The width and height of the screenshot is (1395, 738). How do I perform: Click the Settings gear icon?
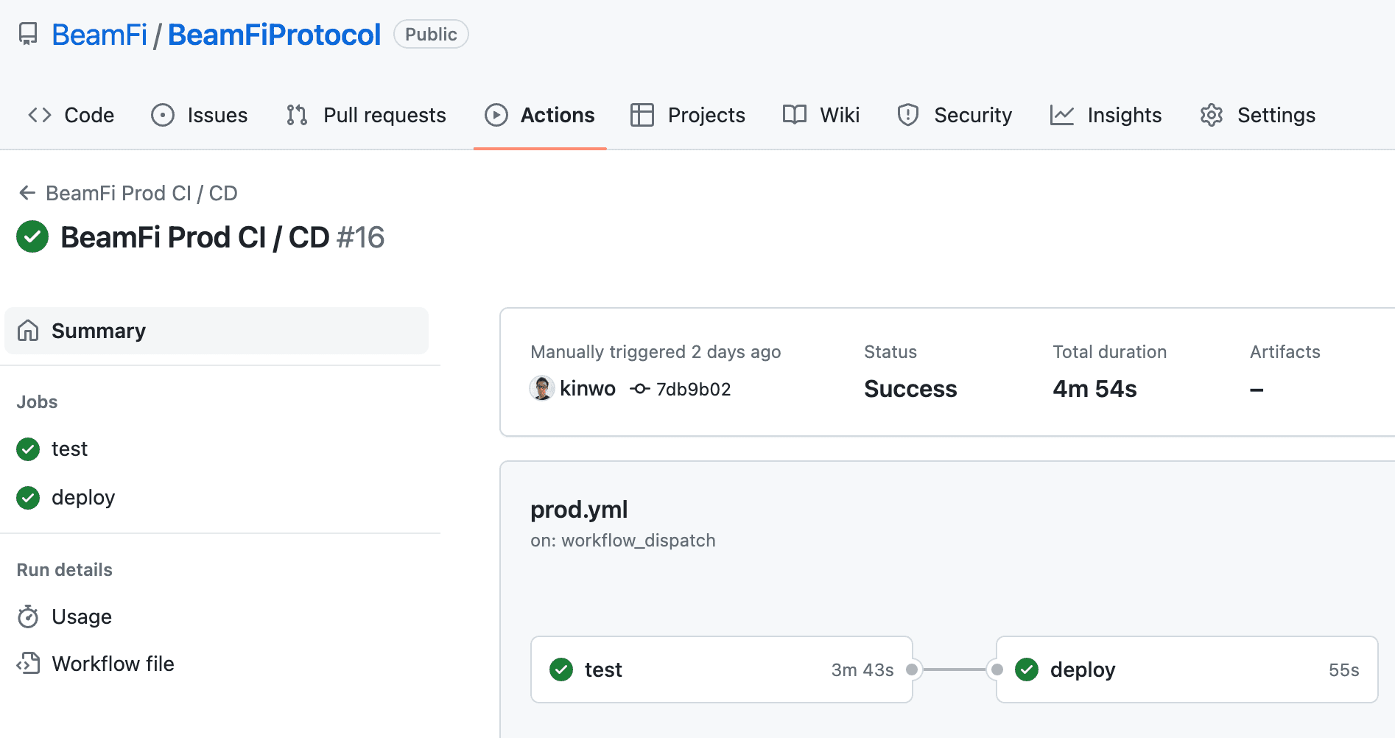pos(1212,115)
